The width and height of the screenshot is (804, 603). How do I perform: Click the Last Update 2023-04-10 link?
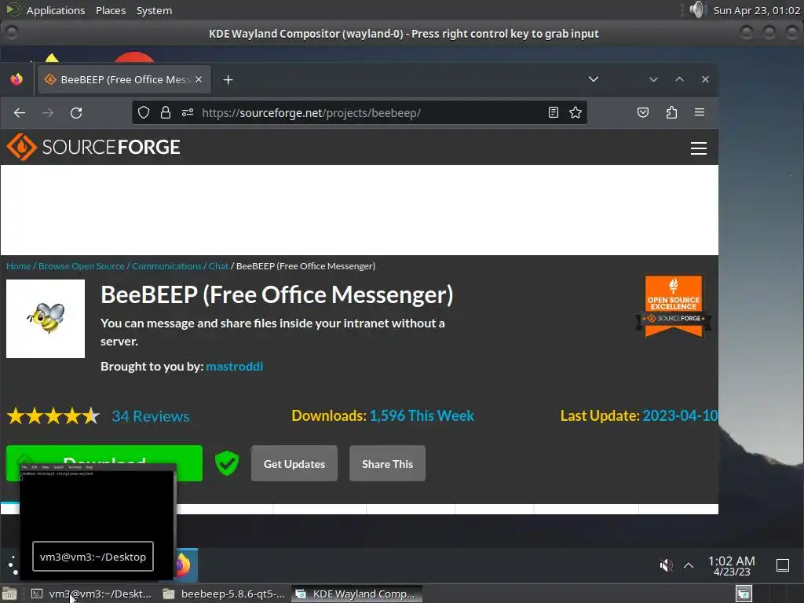click(x=679, y=415)
